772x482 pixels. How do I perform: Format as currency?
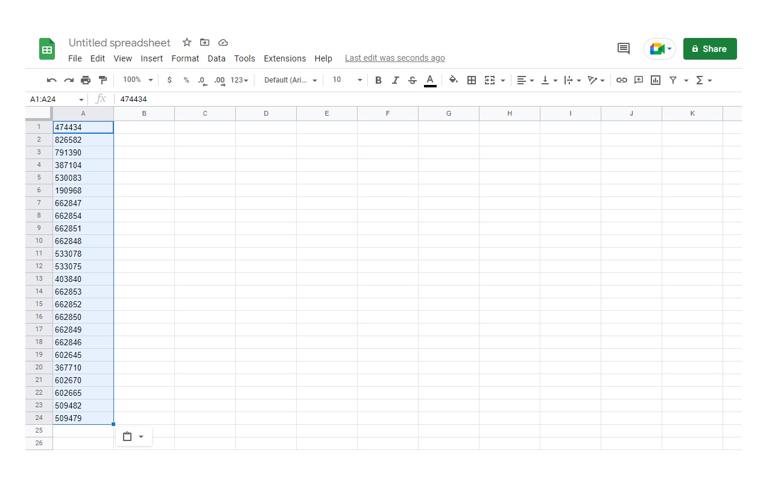[x=169, y=80]
